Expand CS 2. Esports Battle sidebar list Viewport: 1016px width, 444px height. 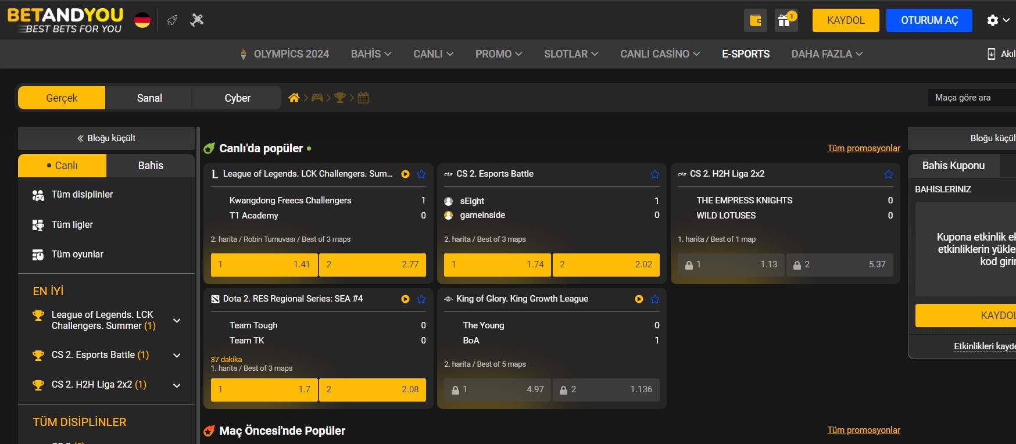pos(177,355)
